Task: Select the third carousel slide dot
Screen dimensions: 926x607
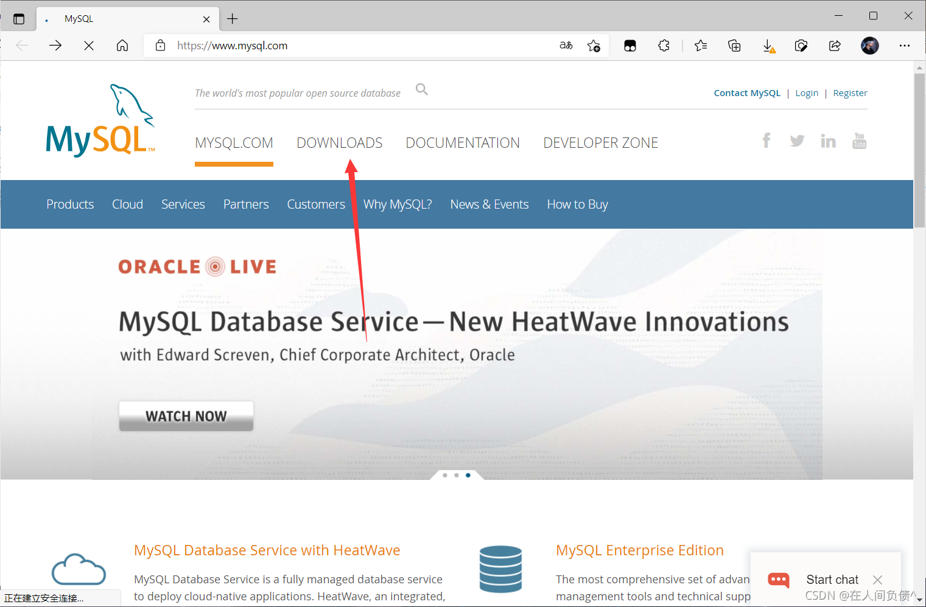Action: coord(468,475)
